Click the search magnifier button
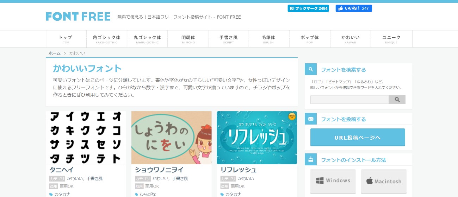The image size is (458, 197). point(397,100)
